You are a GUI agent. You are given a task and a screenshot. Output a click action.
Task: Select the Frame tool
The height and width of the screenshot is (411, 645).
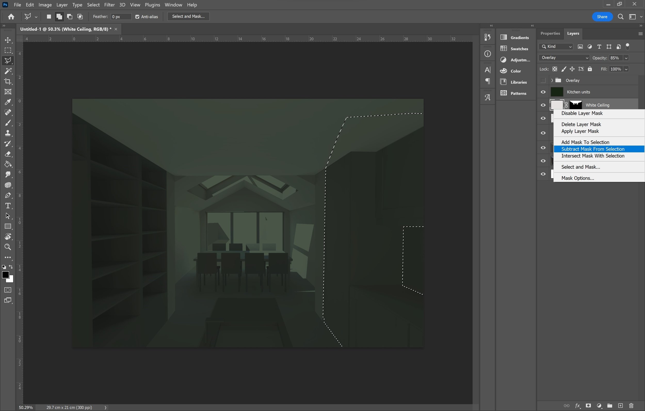click(8, 92)
